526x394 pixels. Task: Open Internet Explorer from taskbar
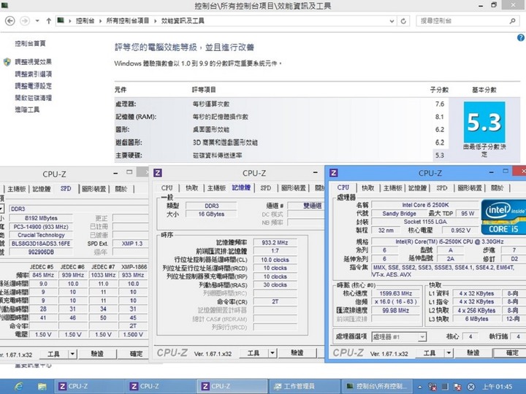click(x=18, y=387)
